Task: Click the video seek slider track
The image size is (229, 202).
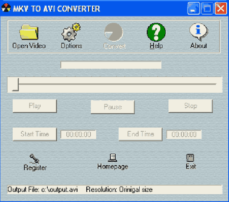Action: 115,85
